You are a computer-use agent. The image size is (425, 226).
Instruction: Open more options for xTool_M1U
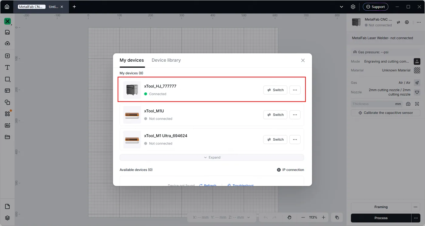295,115
